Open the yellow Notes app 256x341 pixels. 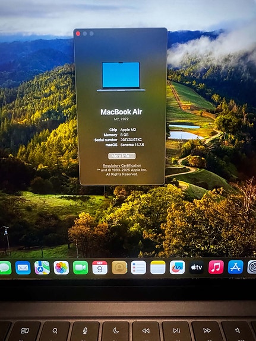pos(158,267)
